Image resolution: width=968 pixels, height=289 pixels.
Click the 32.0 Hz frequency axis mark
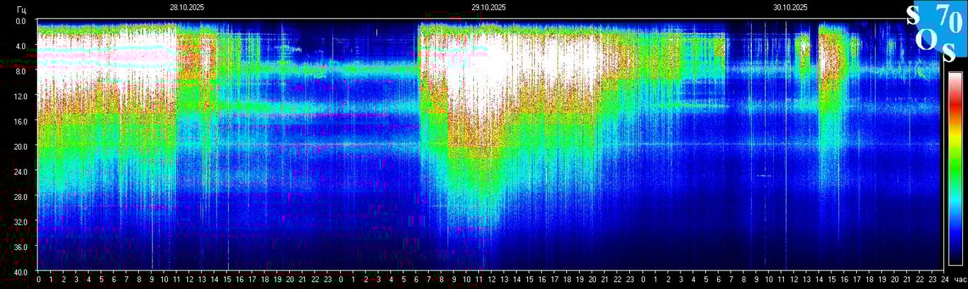point(21,221)
